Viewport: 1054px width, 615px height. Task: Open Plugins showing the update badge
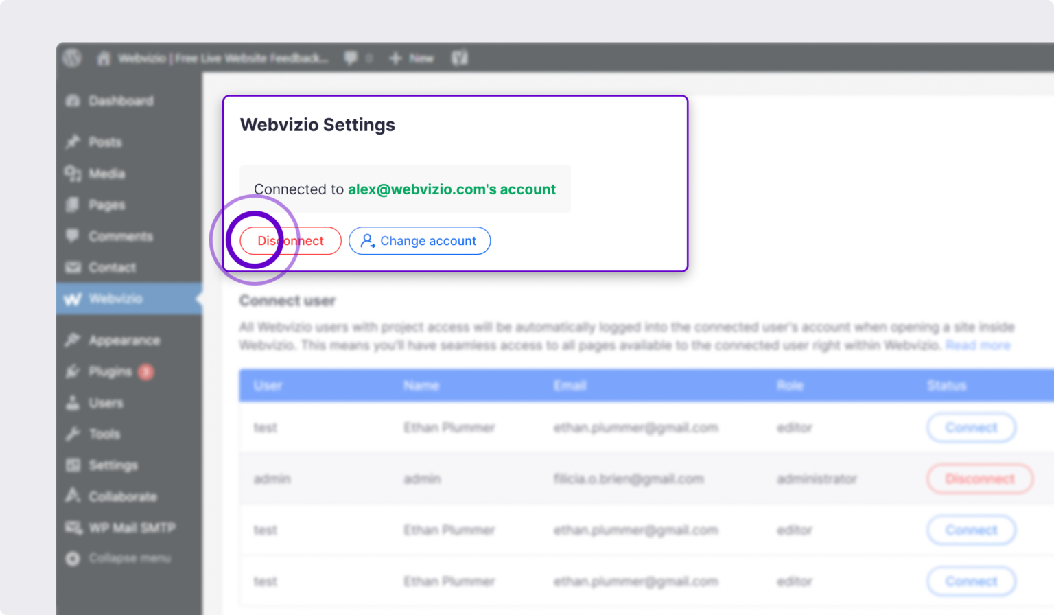110,371
